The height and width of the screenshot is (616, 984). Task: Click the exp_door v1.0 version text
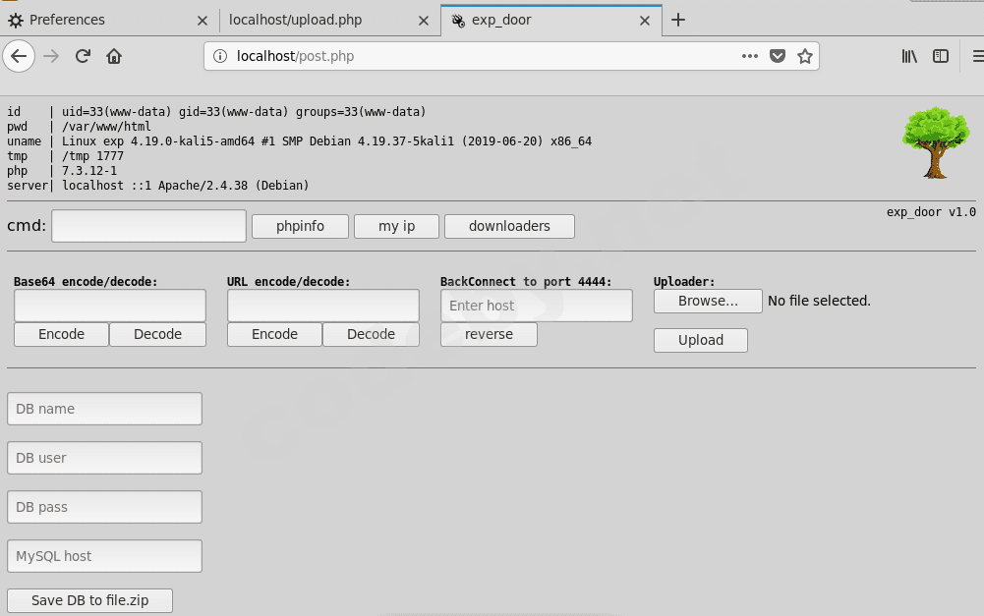tap(931, 212)
